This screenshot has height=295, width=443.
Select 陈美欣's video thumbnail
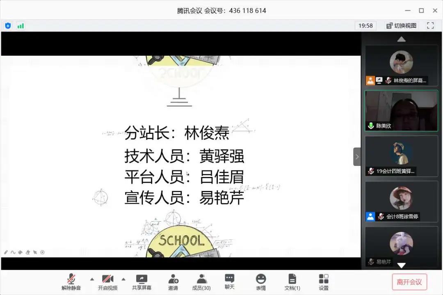click(x=401, y=110)
